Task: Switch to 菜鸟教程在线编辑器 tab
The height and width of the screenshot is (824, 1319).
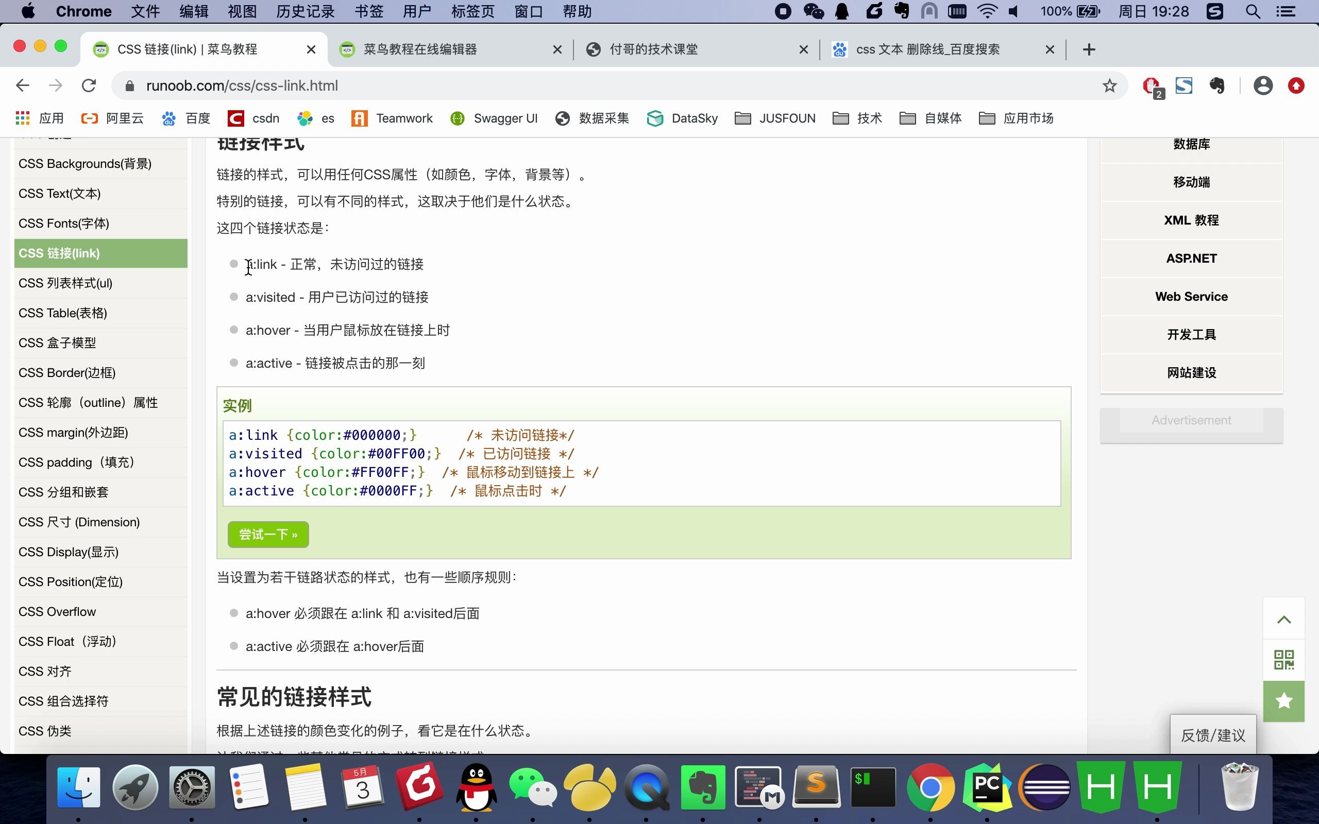Action: click(420, 49)
